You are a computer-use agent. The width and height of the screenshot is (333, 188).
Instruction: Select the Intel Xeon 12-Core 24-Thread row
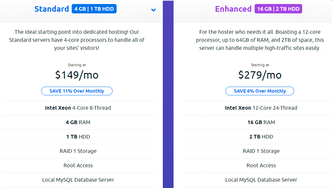coord(261,108)
